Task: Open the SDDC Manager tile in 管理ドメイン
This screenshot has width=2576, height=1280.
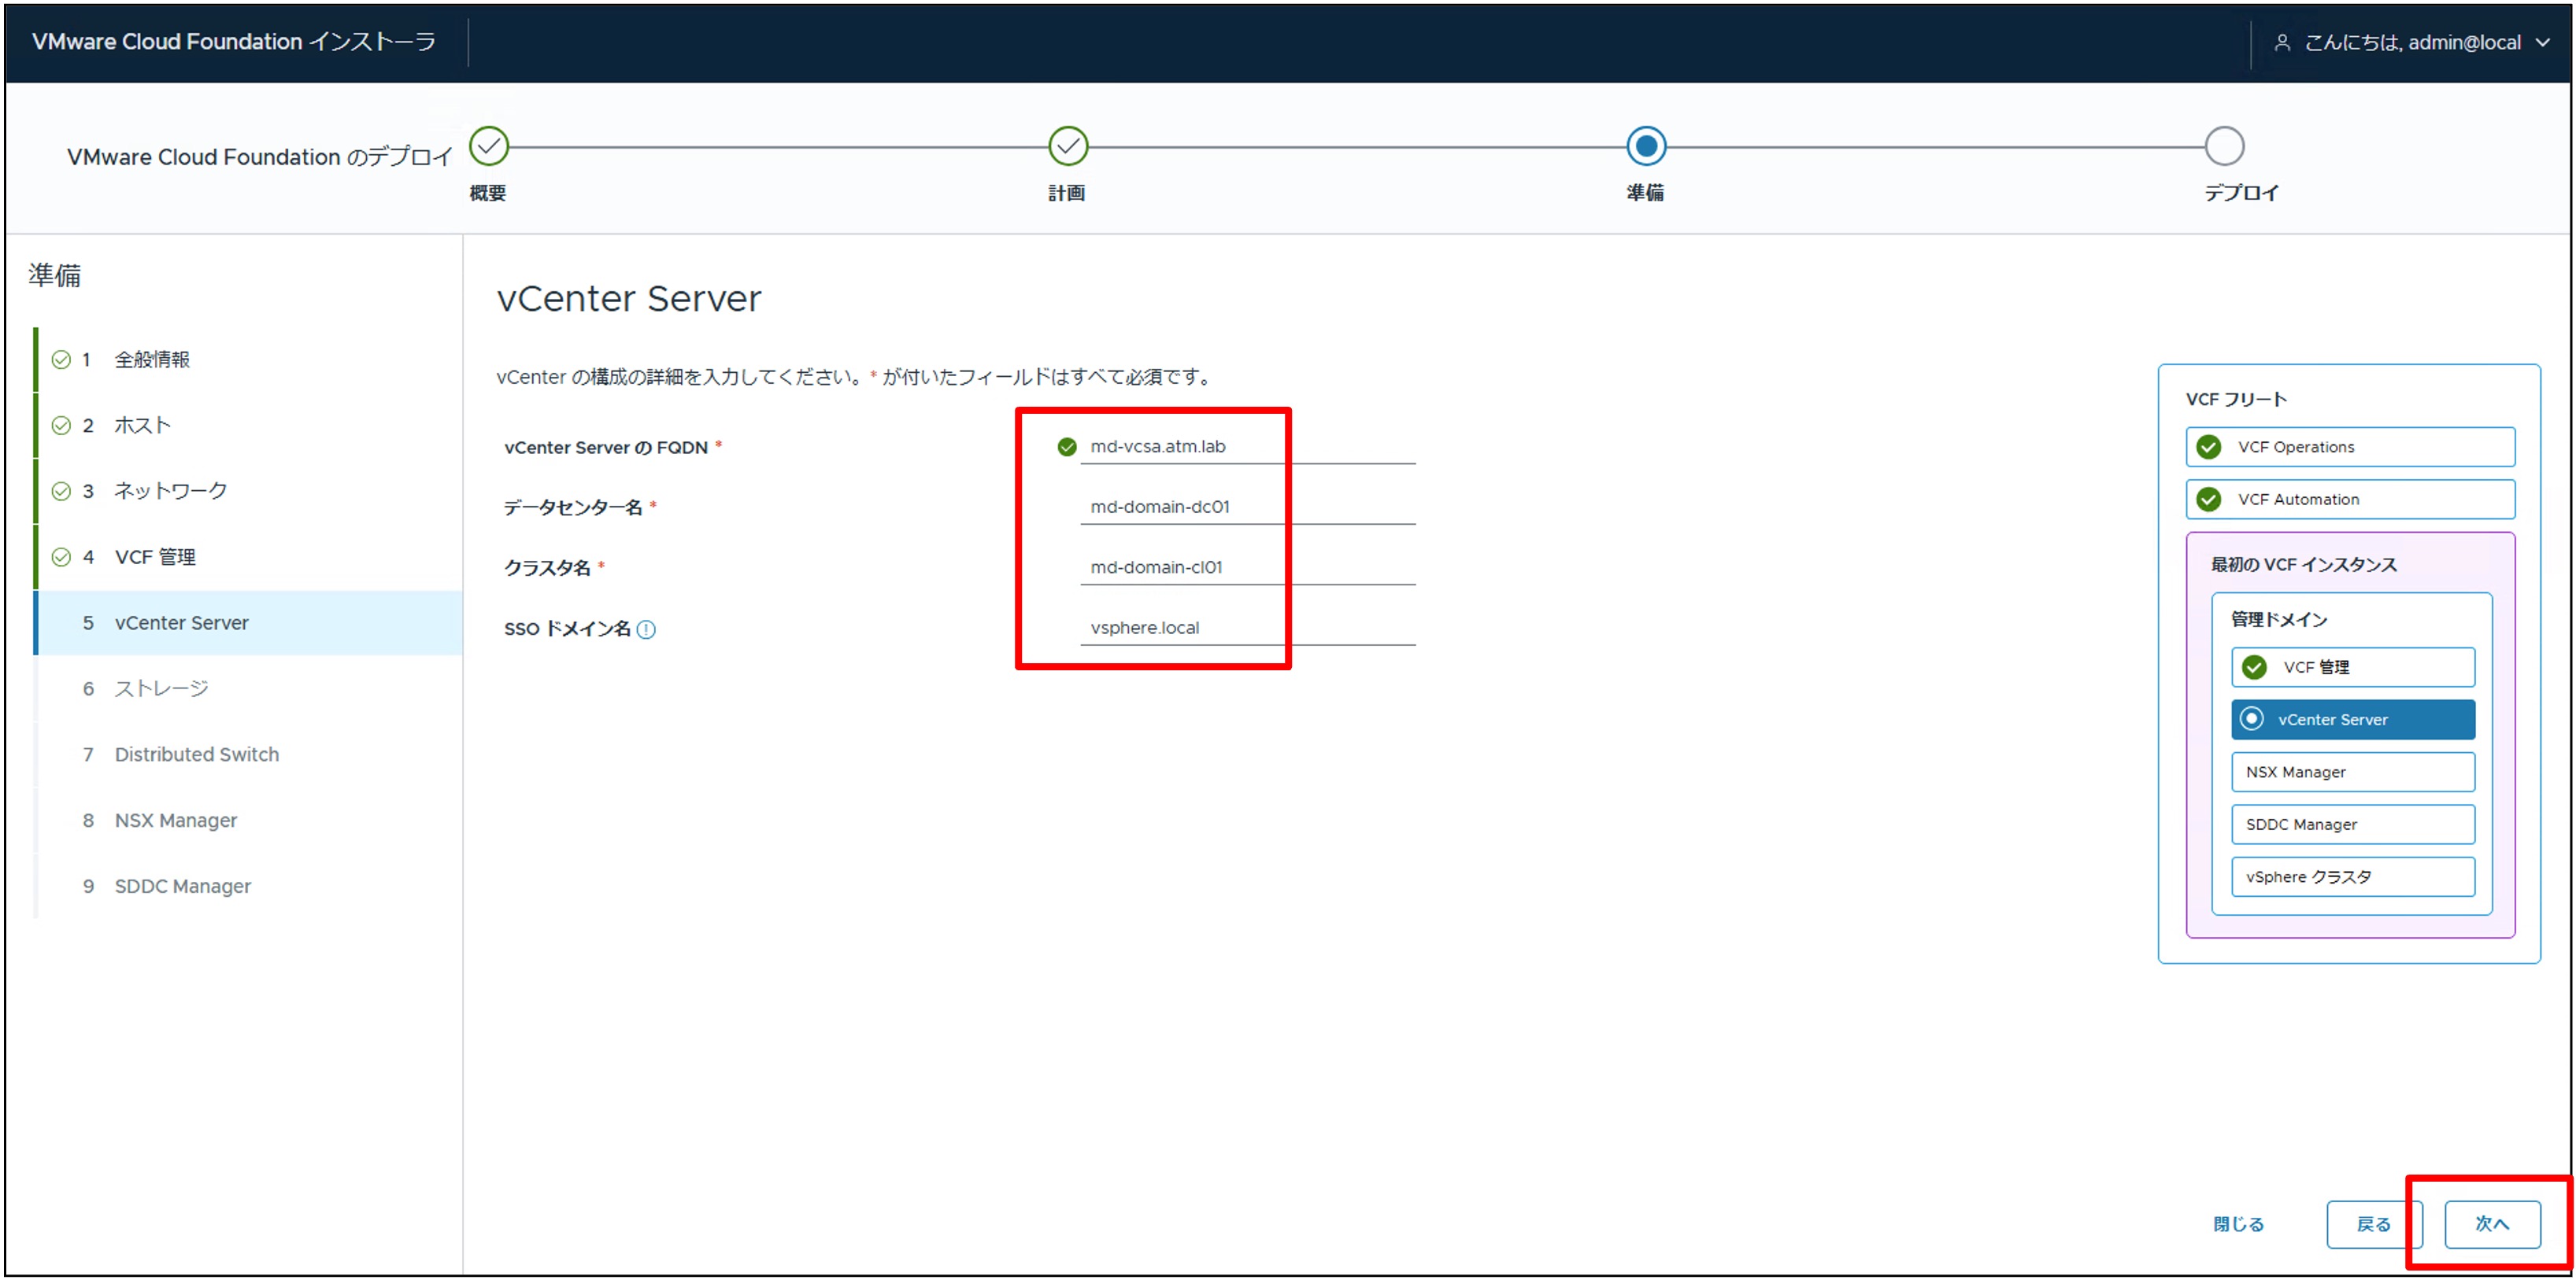Action: [2353, 824]
